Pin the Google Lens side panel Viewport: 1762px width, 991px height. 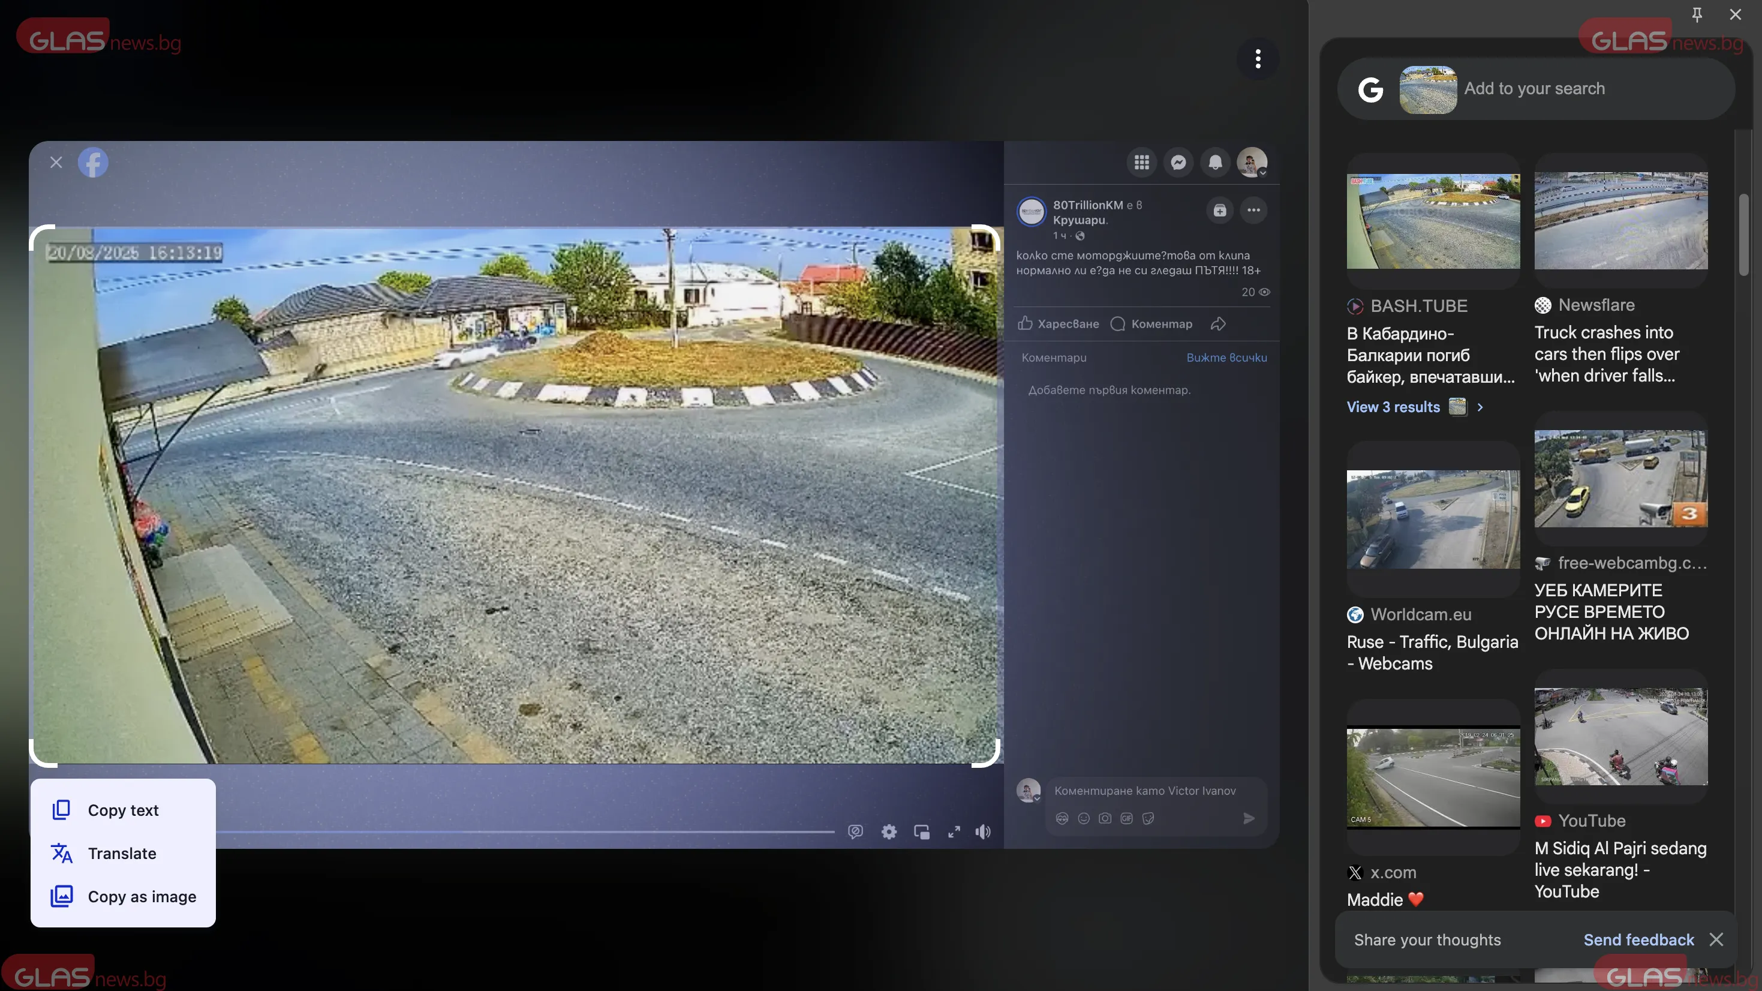point(1697,14)
